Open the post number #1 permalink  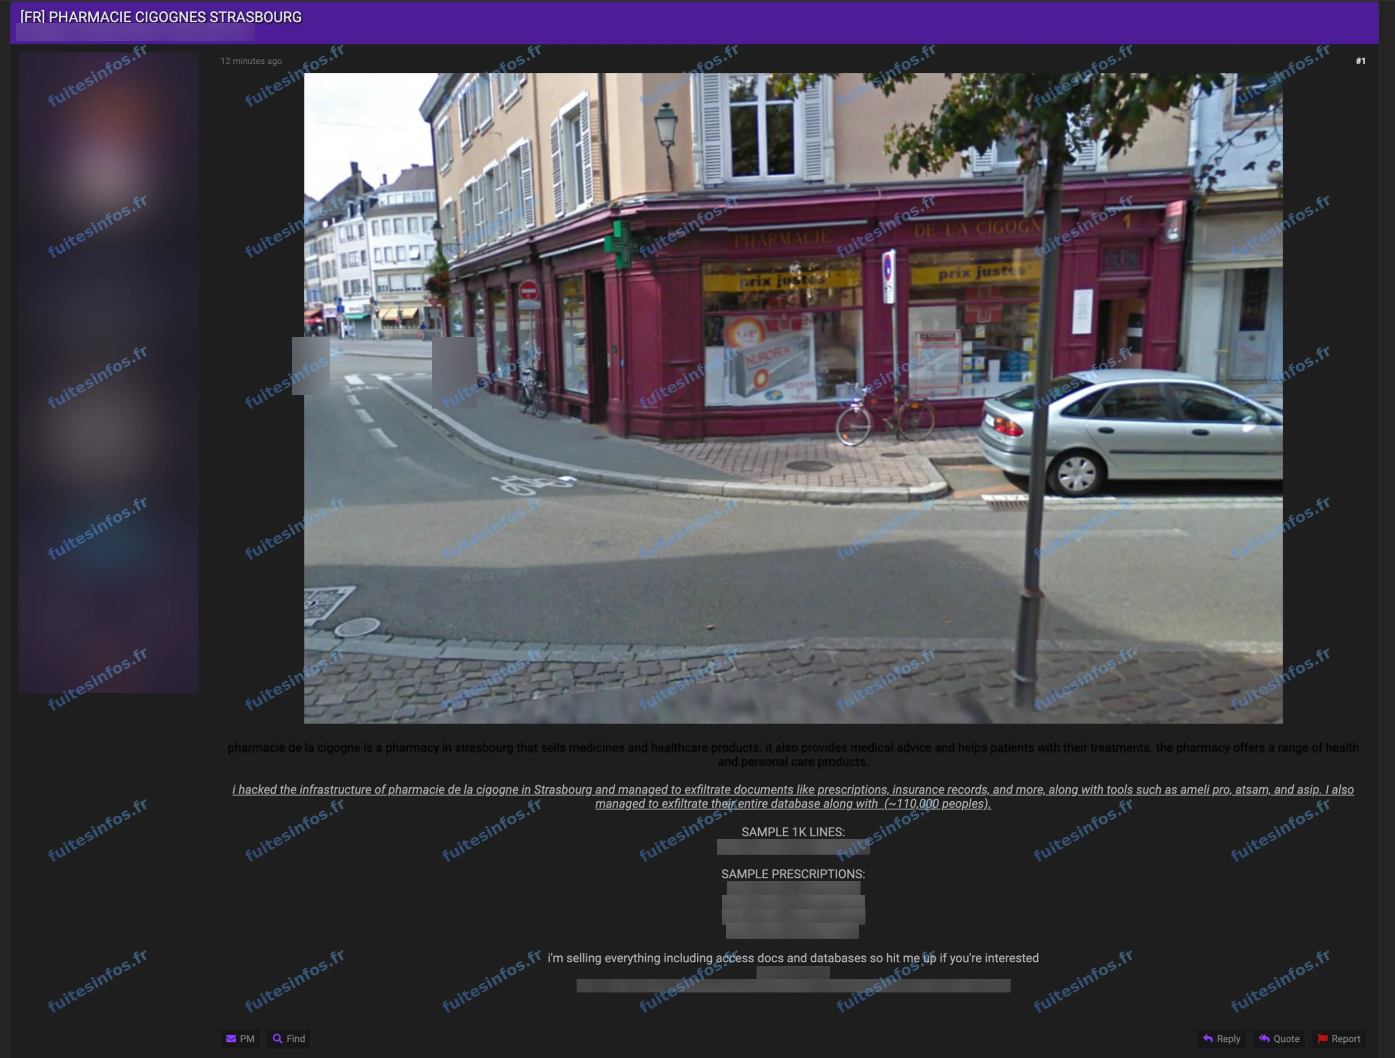[1360, 61]
